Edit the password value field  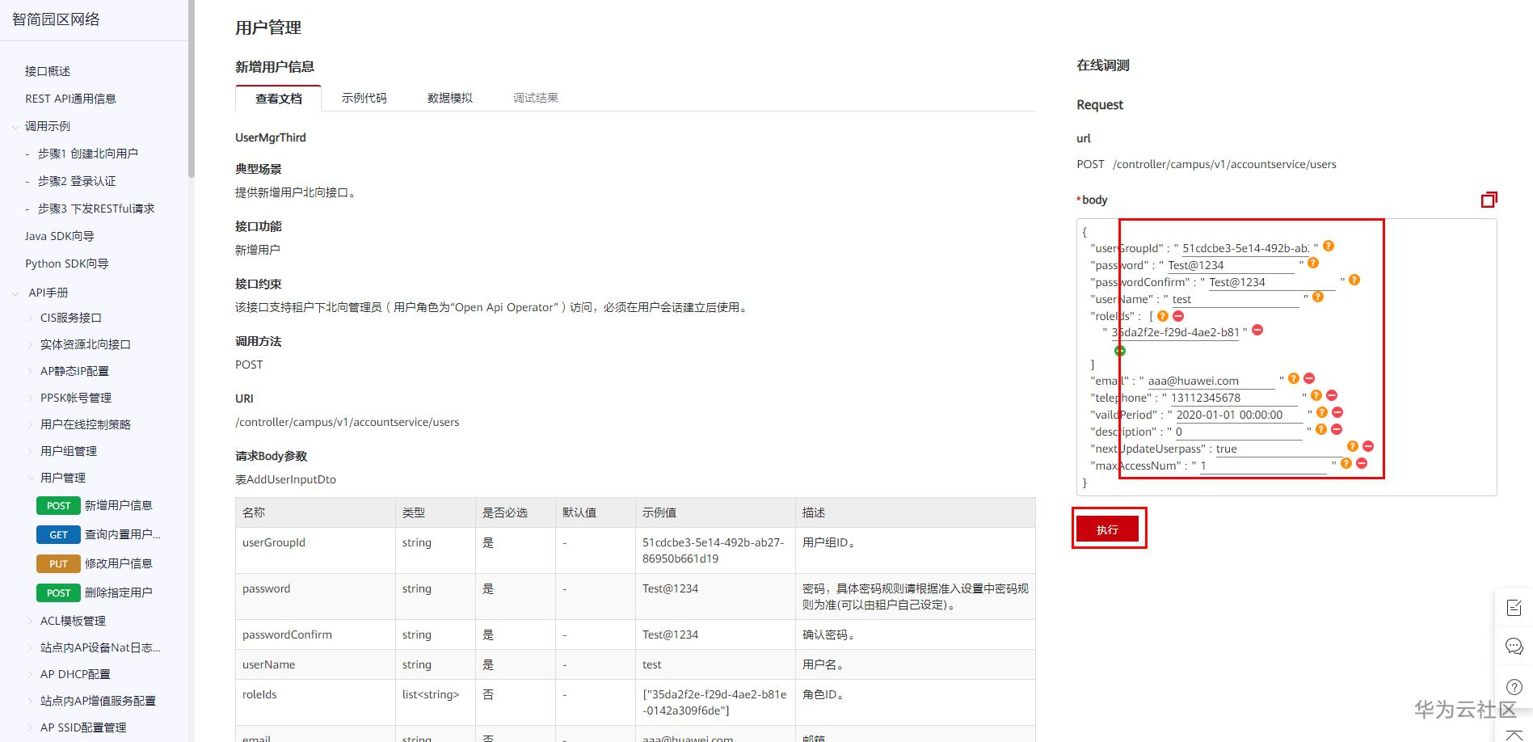pos(1232,265)
